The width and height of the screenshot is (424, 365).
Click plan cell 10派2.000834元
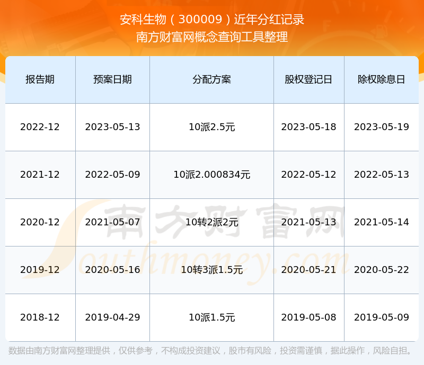coord(211,175)
